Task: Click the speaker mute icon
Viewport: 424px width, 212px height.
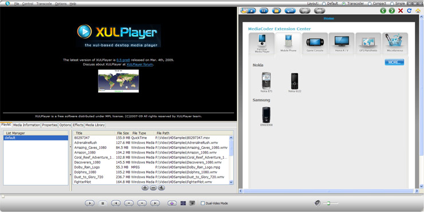Action: [317, 203]
